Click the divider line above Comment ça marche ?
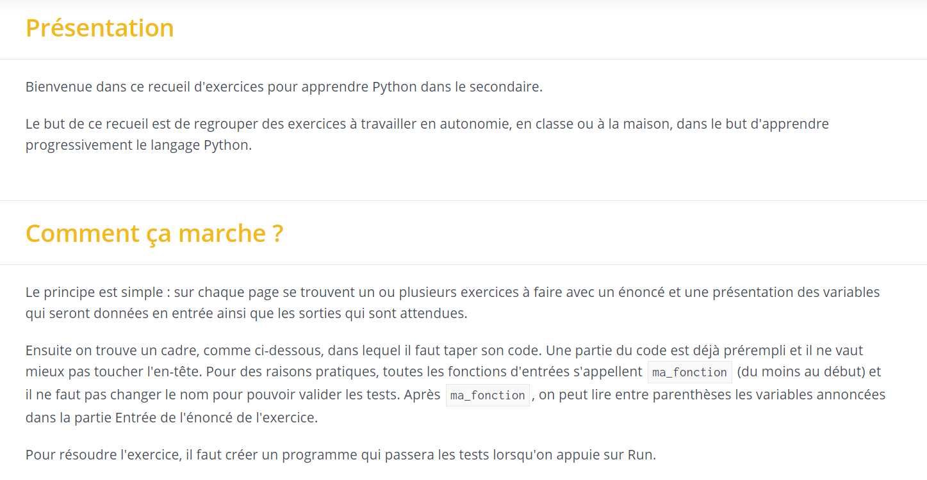Viewport: 927px width, 480px height. [x=463, y=200]
